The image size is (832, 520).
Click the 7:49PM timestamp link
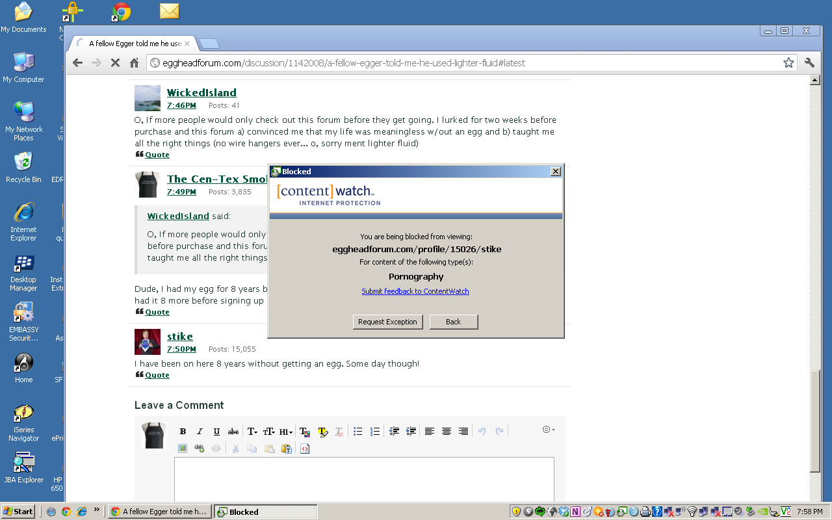(181, 192)
